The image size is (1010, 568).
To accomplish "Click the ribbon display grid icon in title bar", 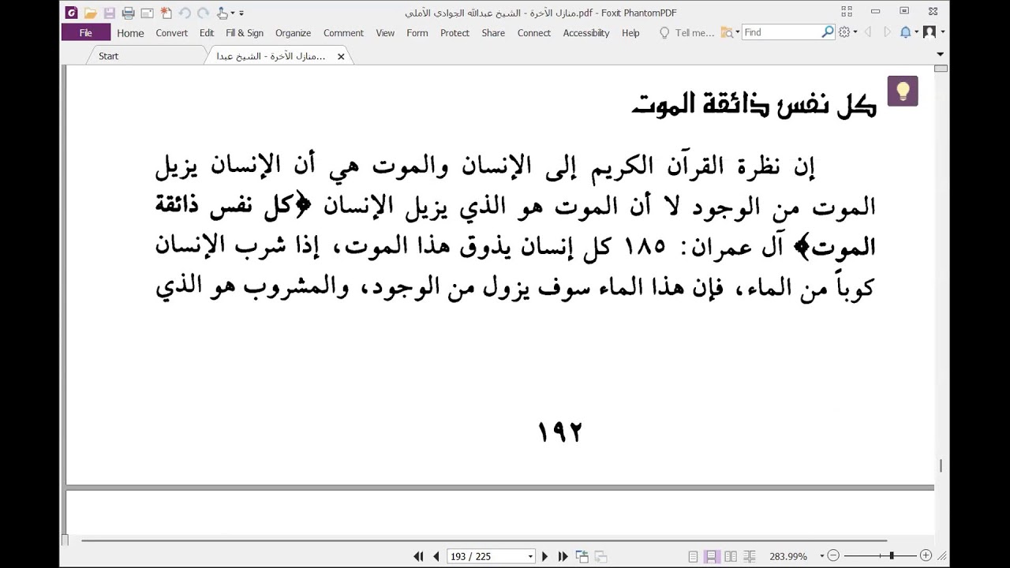I will coord(847,12).
